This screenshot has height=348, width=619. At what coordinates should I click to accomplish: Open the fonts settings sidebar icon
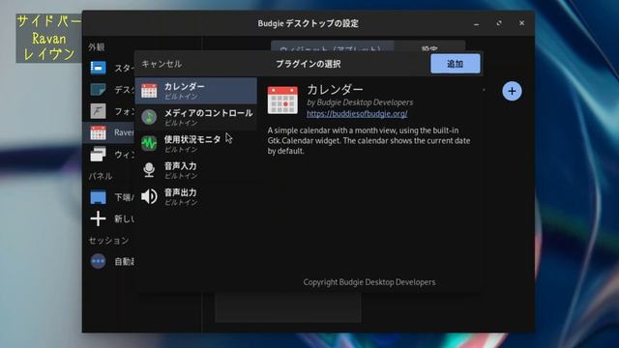click(x=98, y=111)
